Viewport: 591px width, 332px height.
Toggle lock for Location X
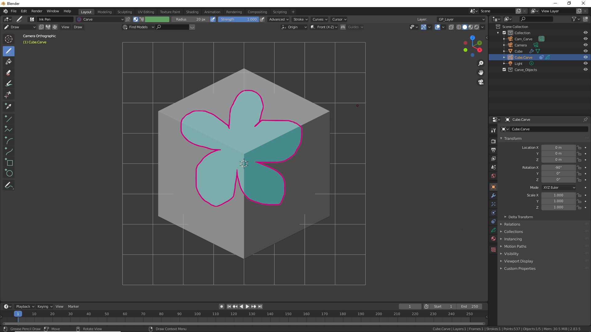pyautogui.click(x=579, y=148)
